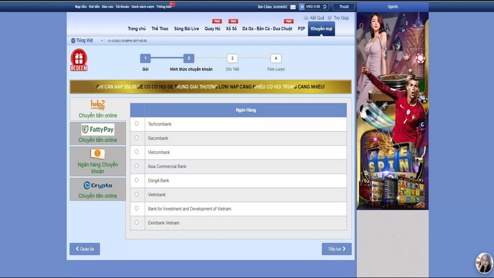
Task: Open the Khuyến mại tab
Action: [321, 28]
